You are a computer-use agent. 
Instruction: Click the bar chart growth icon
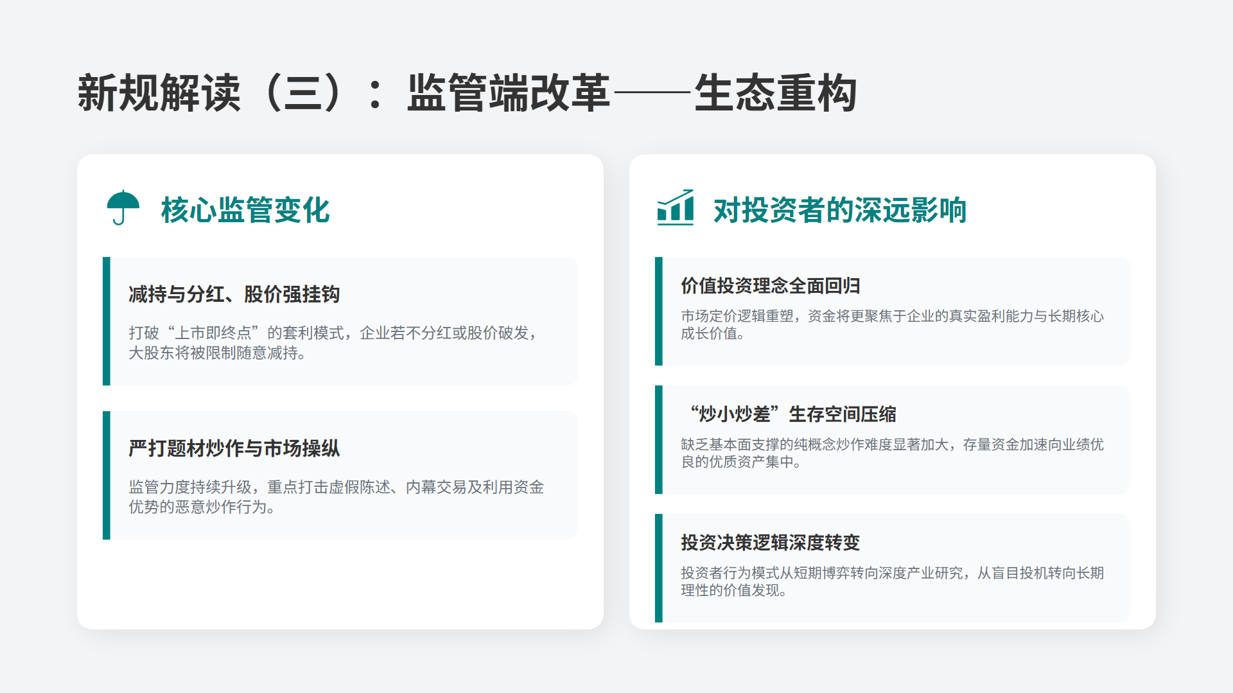[675, 207]
